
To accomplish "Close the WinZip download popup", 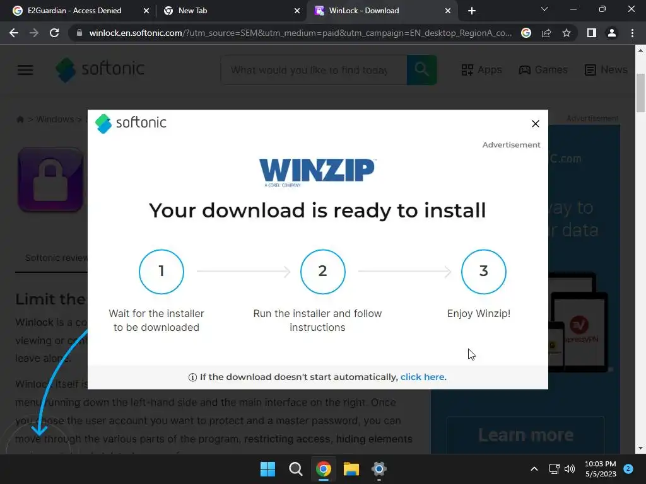I will pyautogui.click(x=535, y=124).
